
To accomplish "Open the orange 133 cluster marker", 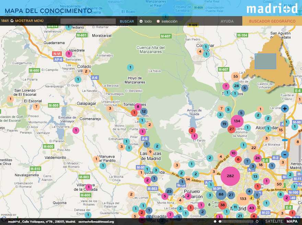I will coord(243,199).
